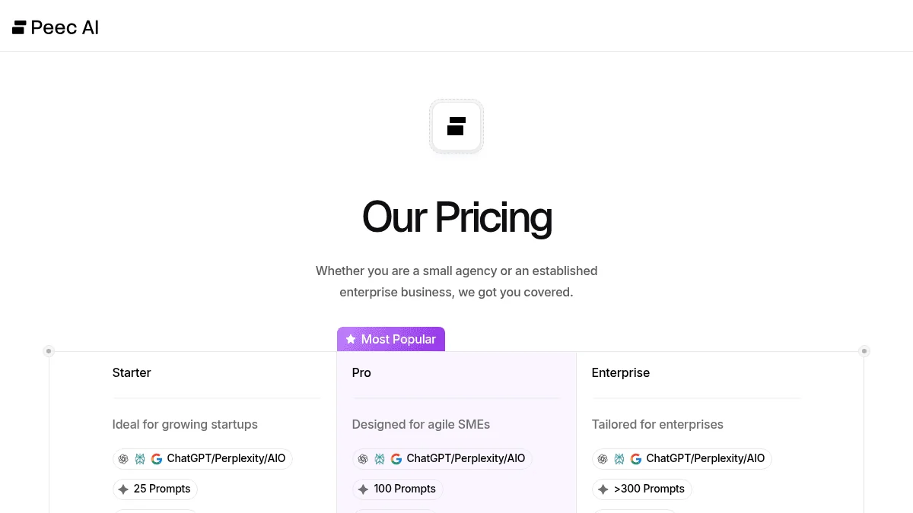Click the 25 Prompts pill
913x513 pixels.
pos(155,489)
